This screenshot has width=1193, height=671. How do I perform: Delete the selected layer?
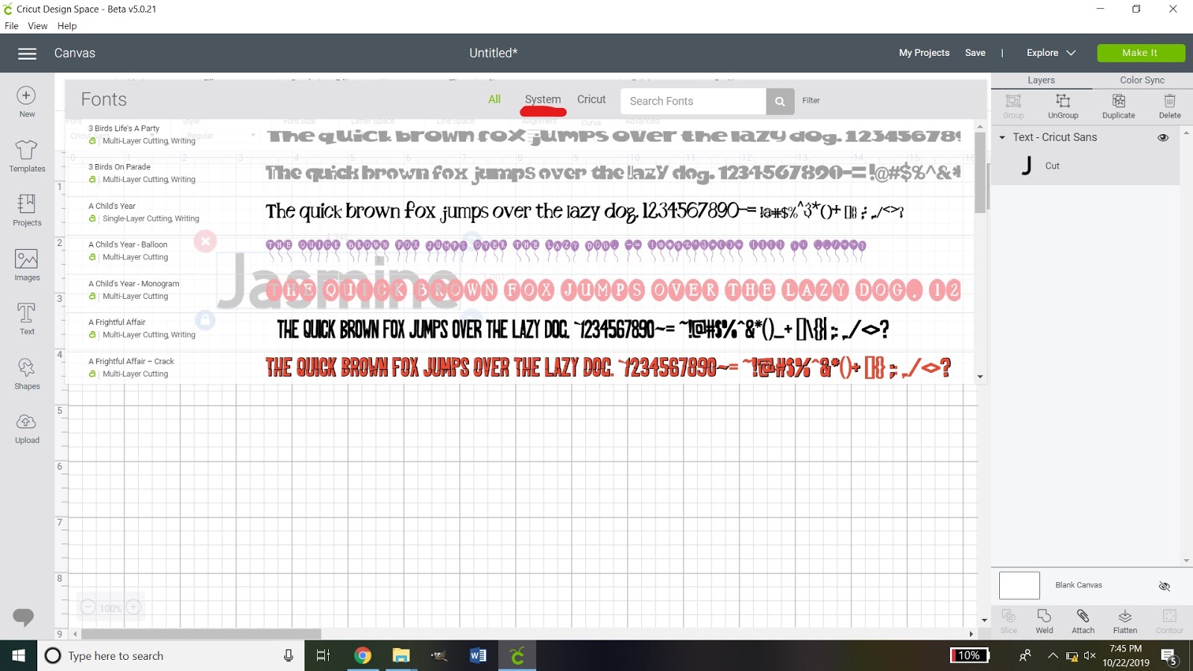click(x=1169, y=106)
